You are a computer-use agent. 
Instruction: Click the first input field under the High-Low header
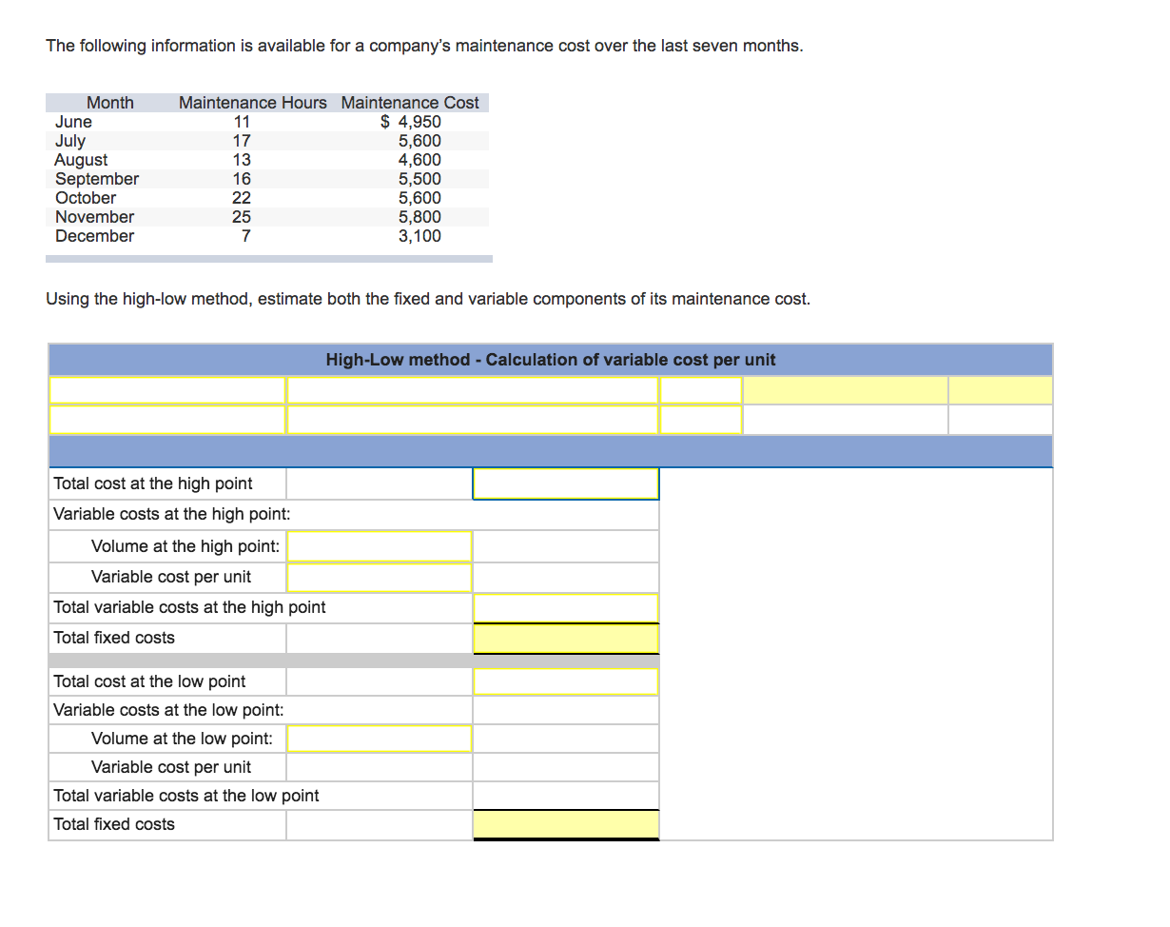click(x=166, y=390)
